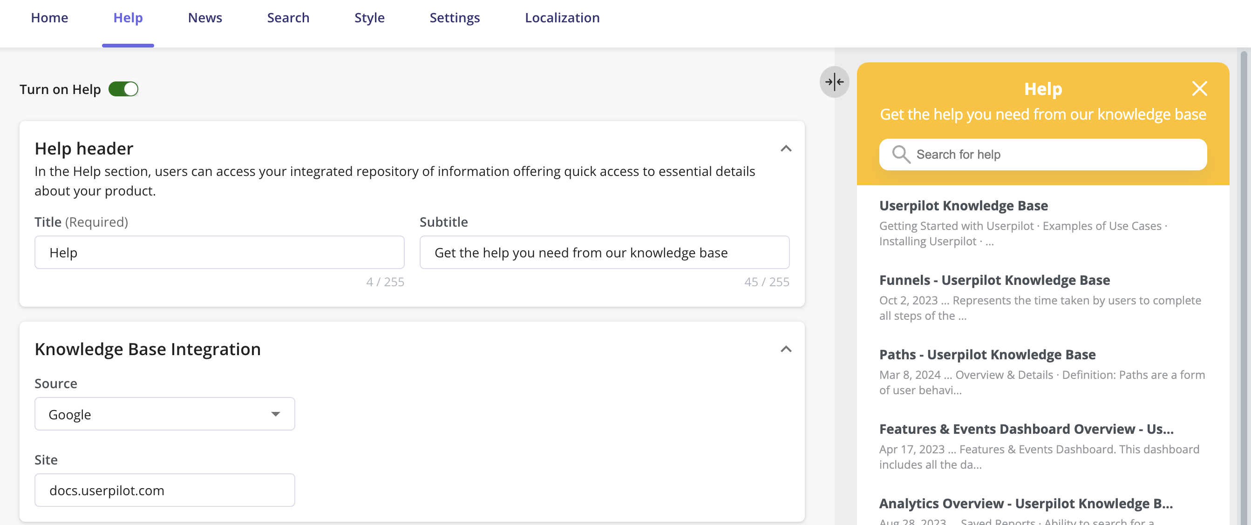Click the widget subtitle about knowledge base
The image size is (1251, 525).
click(1043, 114)
